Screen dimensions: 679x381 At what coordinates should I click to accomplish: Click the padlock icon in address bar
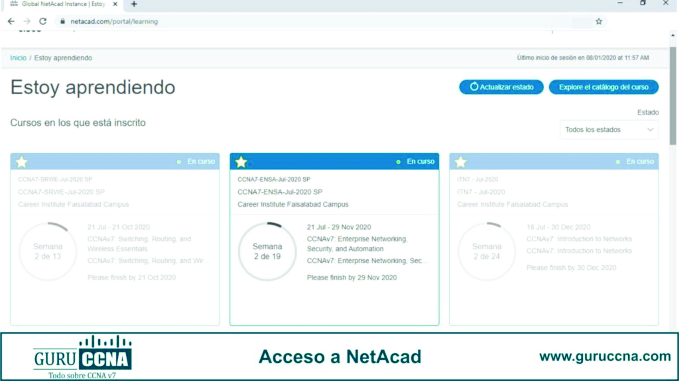(63, 21)
